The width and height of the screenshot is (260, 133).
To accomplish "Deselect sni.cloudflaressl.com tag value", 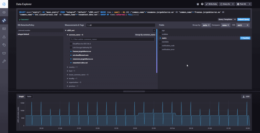I will (x=71, y=55).
